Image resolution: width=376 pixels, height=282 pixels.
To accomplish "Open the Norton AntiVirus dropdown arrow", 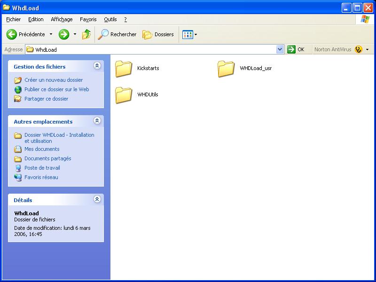I will (x=368, y=50).
